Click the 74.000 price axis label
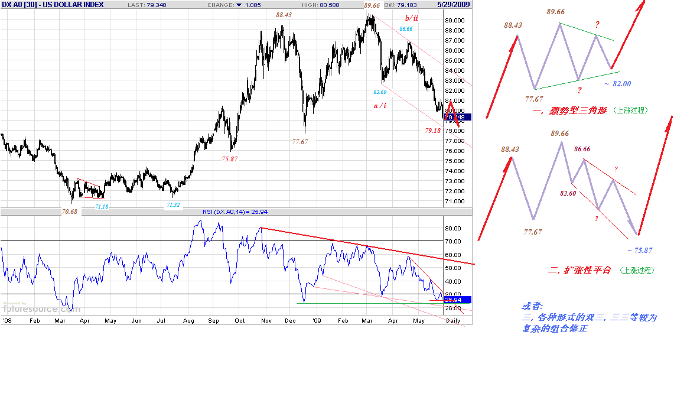 point(455,171)
